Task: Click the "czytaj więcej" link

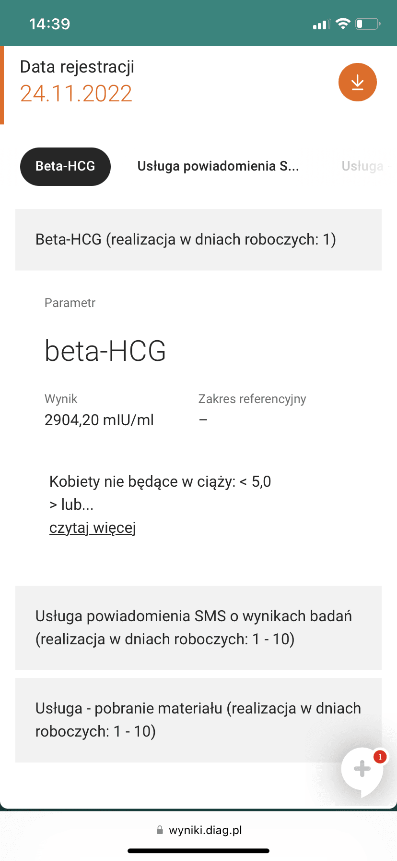Action: (93, 528)
